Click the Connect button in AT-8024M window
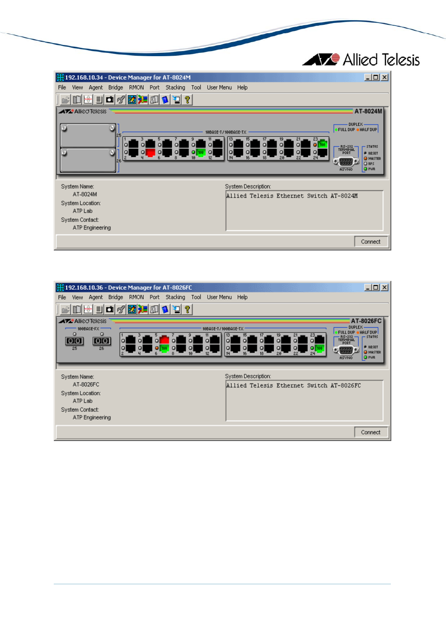Screen dimensions: 446x632 point(371,242)
